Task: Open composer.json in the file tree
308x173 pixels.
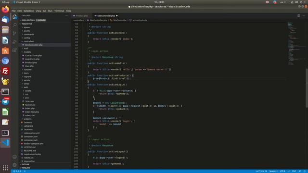Action: tap(31, 136)
